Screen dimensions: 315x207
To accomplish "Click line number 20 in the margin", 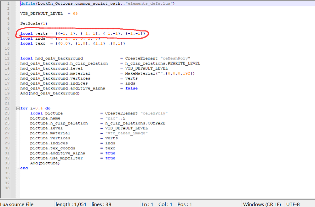I will [7, 98].
